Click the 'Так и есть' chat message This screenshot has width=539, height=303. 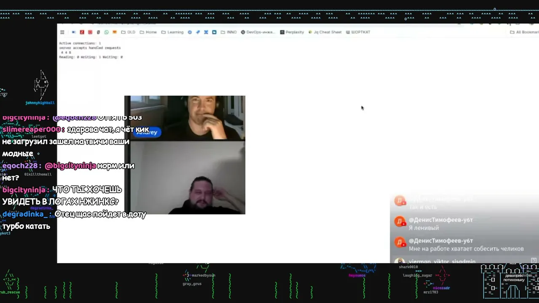pos(423,207)
